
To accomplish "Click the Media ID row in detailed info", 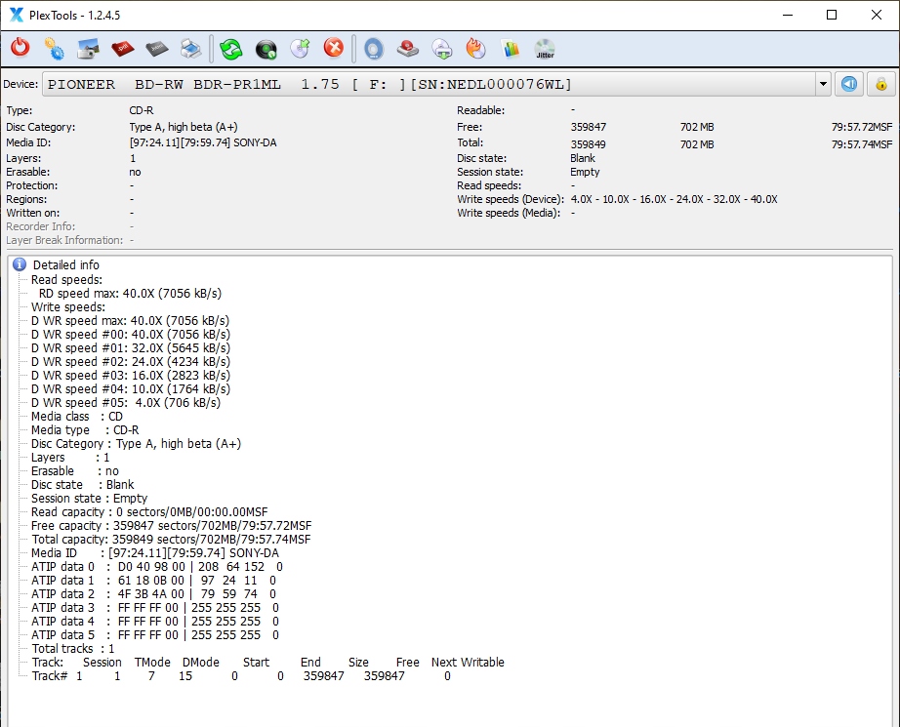I will click(154, 552).
